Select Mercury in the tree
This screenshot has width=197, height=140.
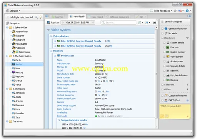click(19, 72)
